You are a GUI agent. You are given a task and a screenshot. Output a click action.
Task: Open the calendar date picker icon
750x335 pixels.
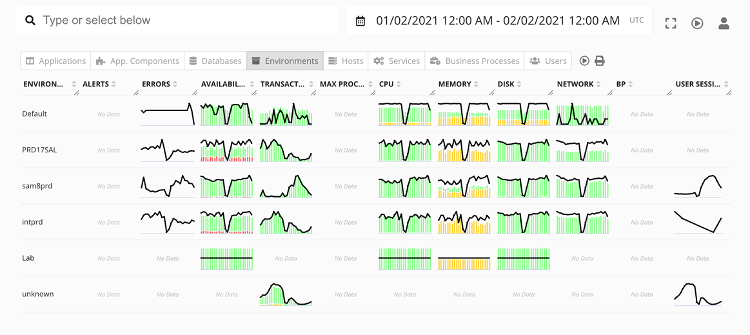pyautogui.click(x=360, y=21)
